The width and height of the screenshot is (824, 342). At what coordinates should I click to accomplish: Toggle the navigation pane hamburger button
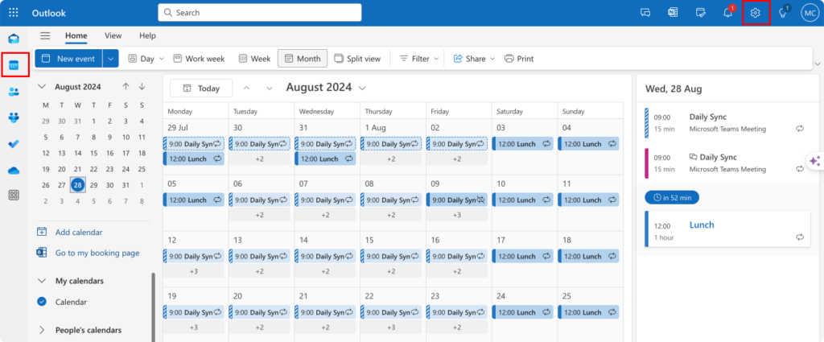click(x=45, y=35)
